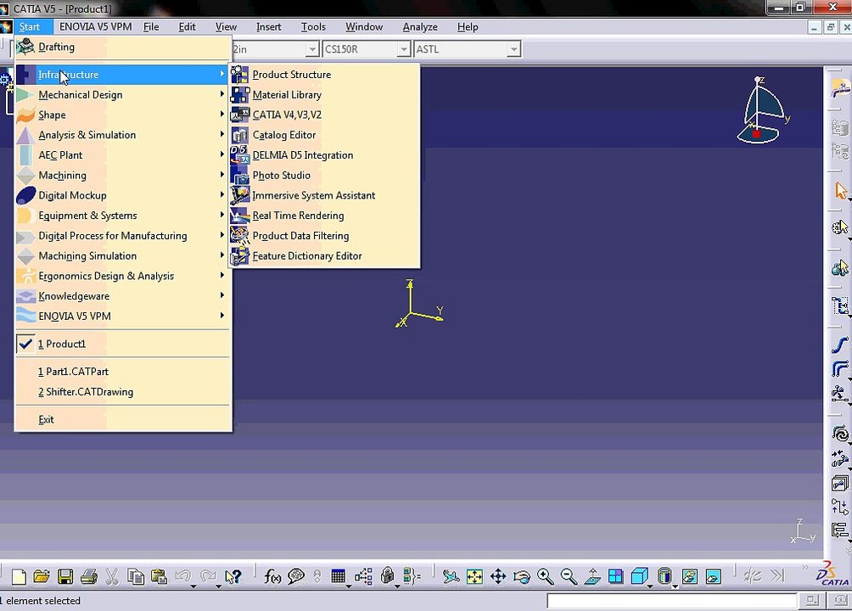Select the Pan arrows tool
This screenshot has width=852, height=611.
coord(498,576)
